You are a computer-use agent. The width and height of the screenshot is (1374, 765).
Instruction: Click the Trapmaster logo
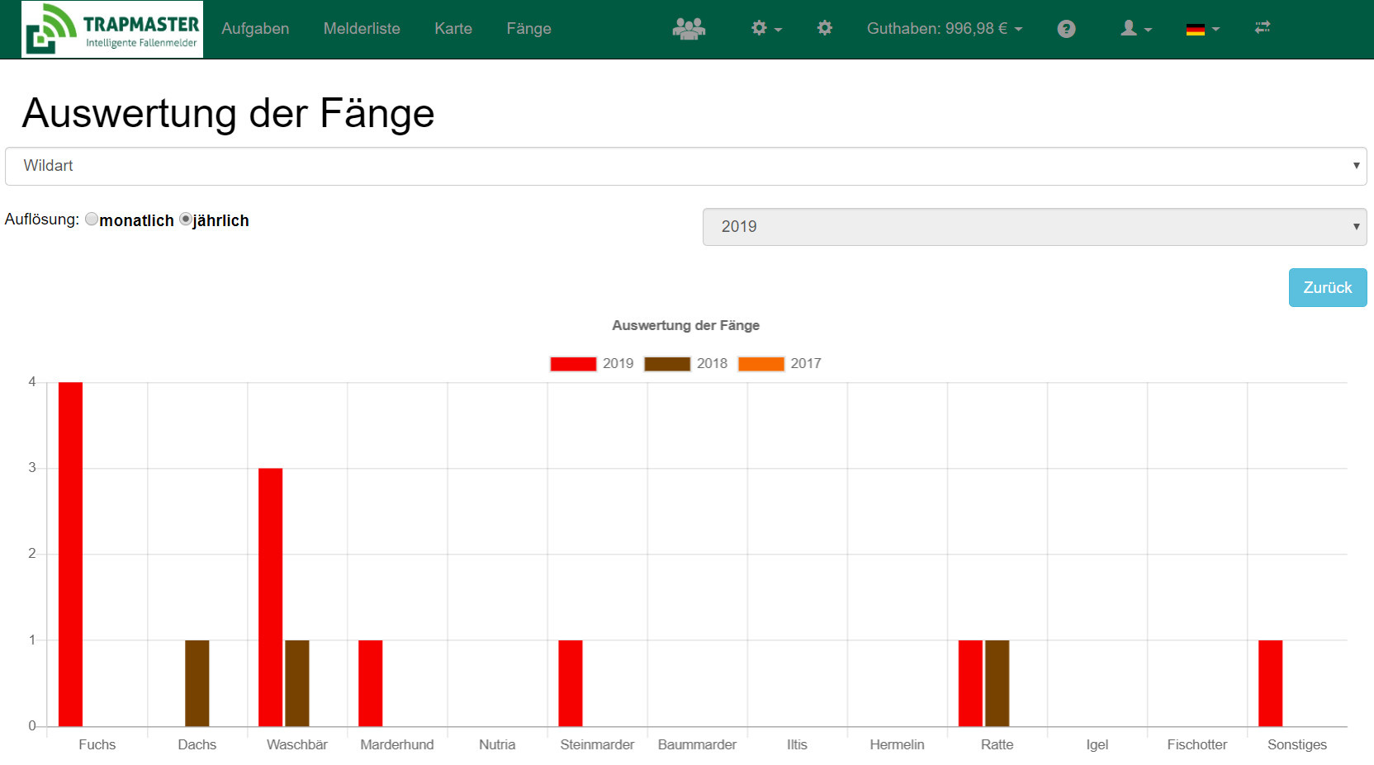click(112, 29)
